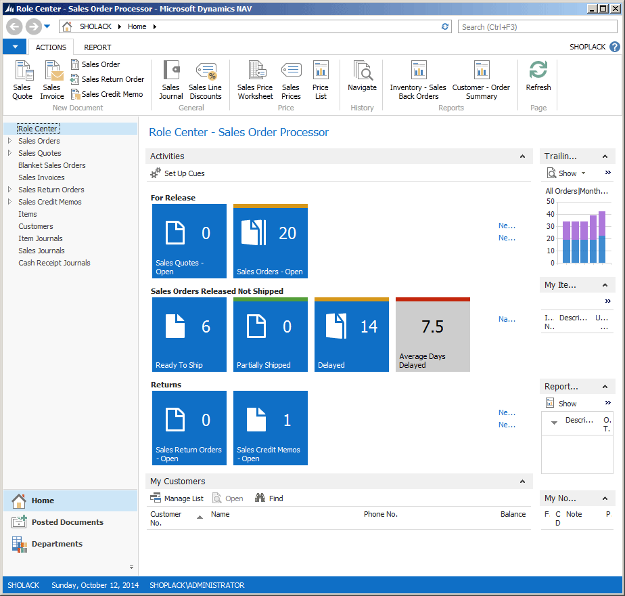Switch to the ACTIONS ribbon tab

(x=51, y=47)
